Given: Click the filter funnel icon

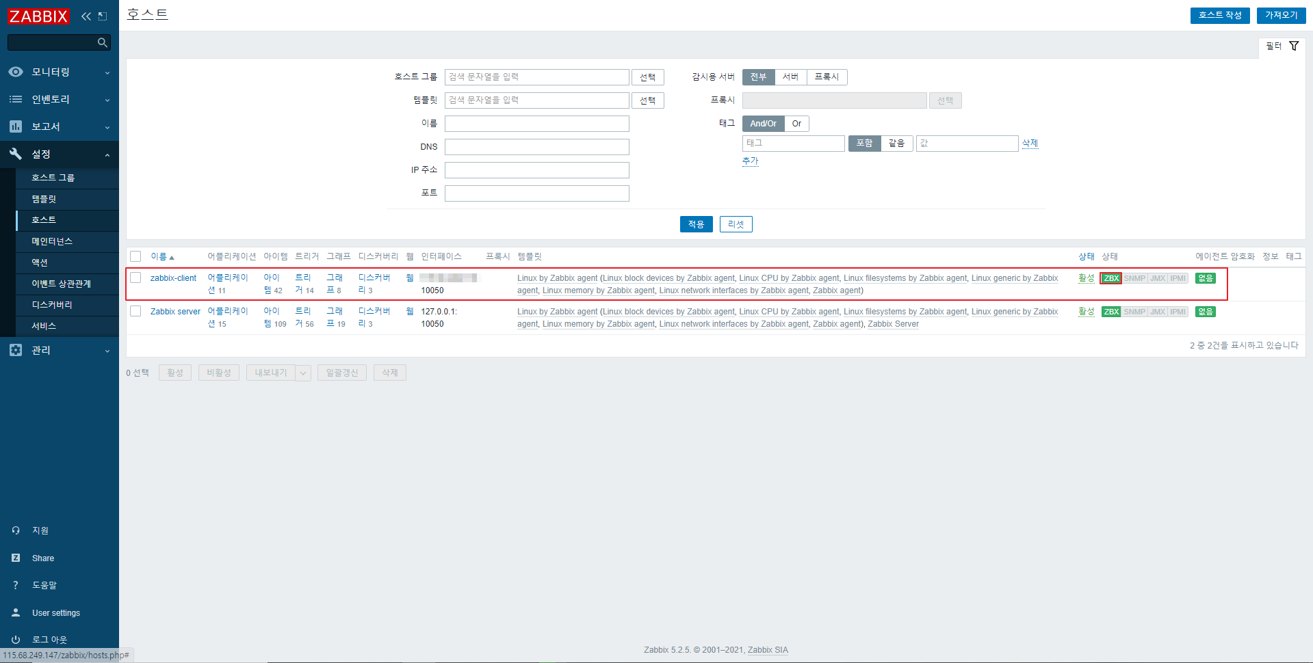Looking at the screenshot, I should pyautogui.click(x=1294, y=46).
